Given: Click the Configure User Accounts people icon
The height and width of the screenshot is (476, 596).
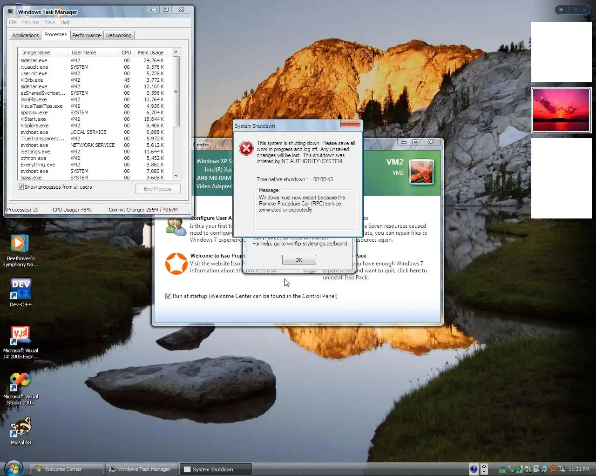Looking at the screenshot, I should pos(176,226).
